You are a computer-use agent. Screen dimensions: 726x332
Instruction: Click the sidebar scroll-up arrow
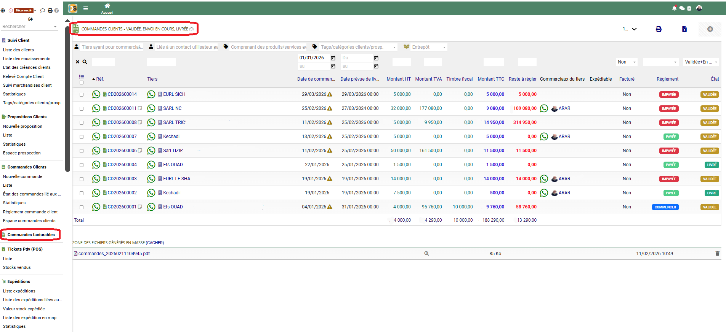pyautogui.click(x=67, y=21)
